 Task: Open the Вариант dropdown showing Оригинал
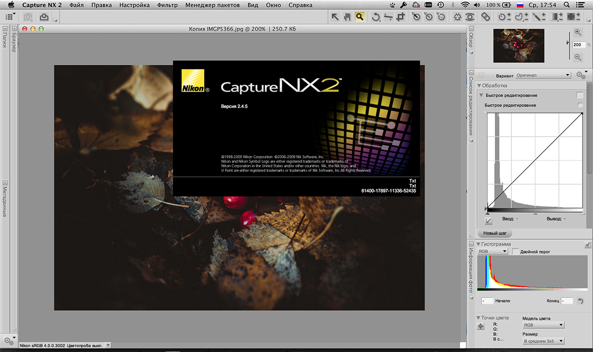(x=543, y=75)
